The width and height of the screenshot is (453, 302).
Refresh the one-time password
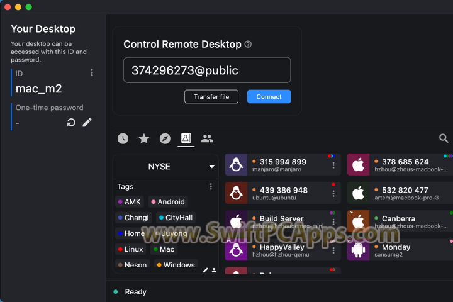71,123
